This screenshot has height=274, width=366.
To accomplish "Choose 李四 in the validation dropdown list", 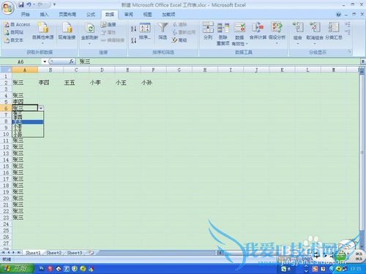I will [28, 118].
